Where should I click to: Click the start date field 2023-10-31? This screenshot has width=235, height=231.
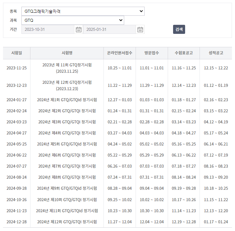click(x=48, y=30)
